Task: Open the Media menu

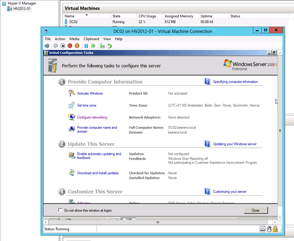Action: point(74,39)
